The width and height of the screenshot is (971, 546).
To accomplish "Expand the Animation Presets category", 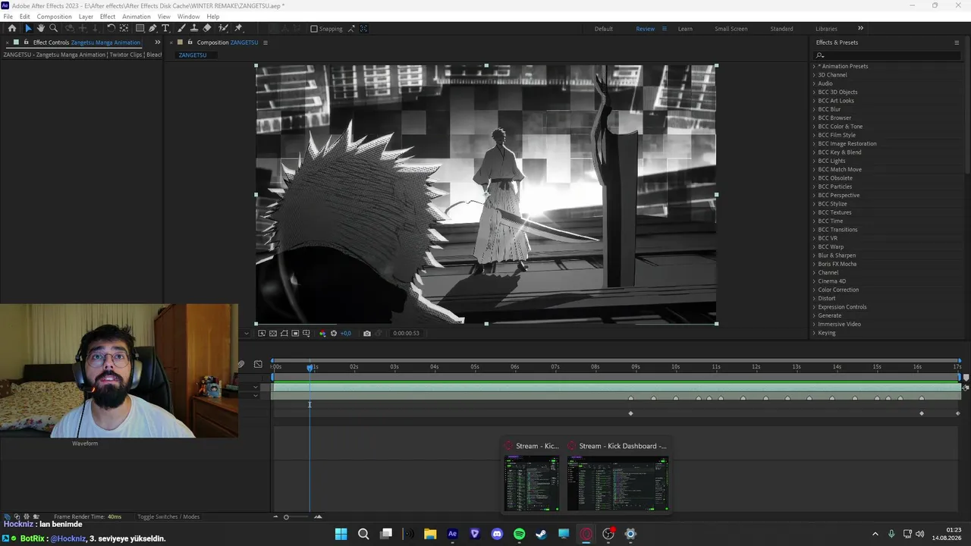I will tap(814, 67).
